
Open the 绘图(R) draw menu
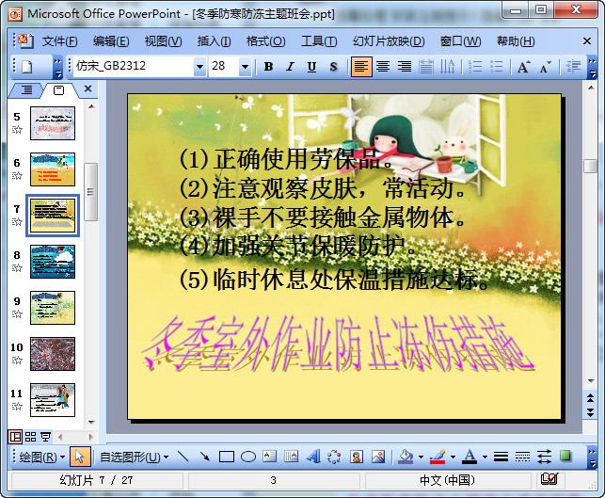click(41, 458)
